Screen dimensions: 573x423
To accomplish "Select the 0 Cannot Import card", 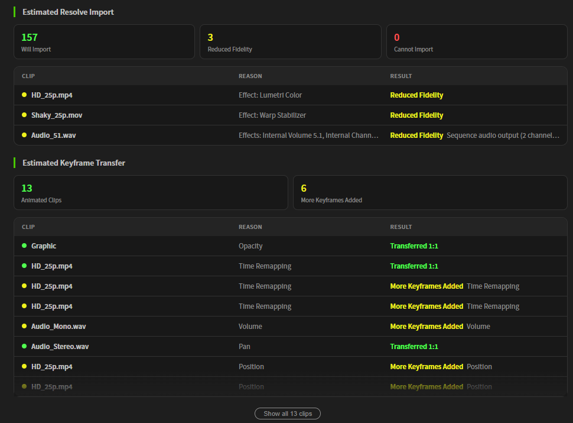I will (x=477, y=42).
